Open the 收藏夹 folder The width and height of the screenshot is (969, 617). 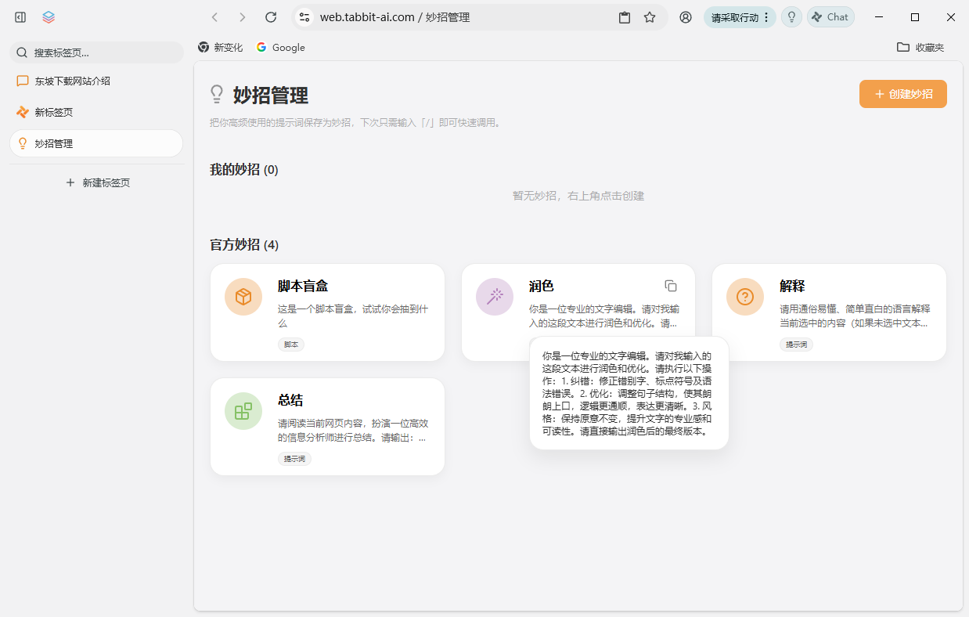pyautogui.click(x=922, y=47)
